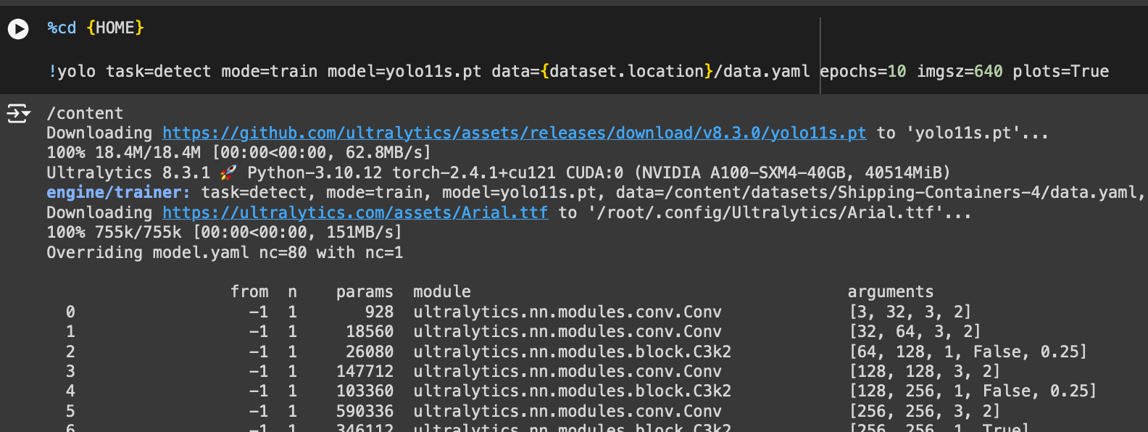The width and height of the screenshot is (1148, 432).
Task: Click 'task=detect' in the yolo command
Action: coord(159,71)
